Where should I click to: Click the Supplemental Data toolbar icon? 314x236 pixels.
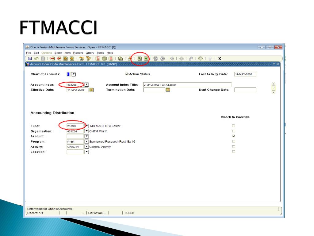click(x=191, y=59)
